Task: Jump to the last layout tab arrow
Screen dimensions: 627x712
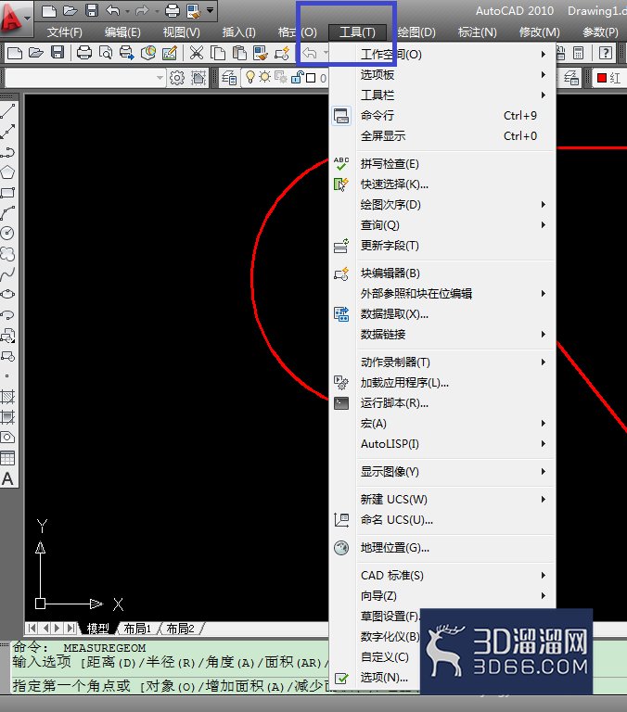Action: (x=70, y=629)
